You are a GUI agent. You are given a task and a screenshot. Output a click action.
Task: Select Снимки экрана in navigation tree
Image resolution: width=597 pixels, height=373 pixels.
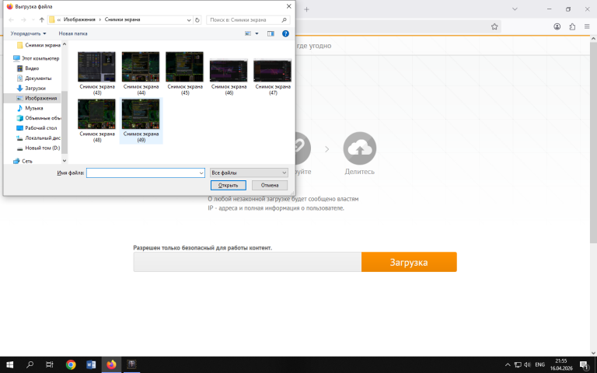pyautogui.click(x=38, y=45)
